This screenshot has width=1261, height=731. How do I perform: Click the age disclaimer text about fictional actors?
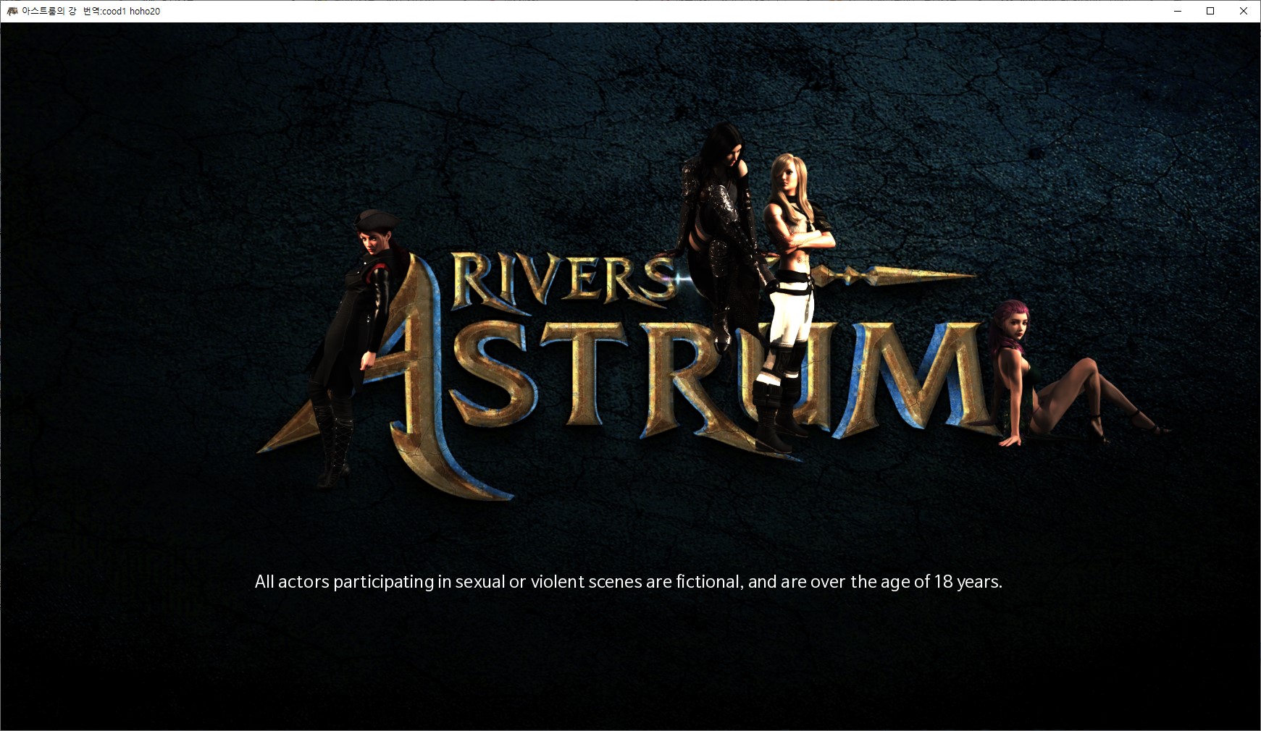(x=629, y=582)
